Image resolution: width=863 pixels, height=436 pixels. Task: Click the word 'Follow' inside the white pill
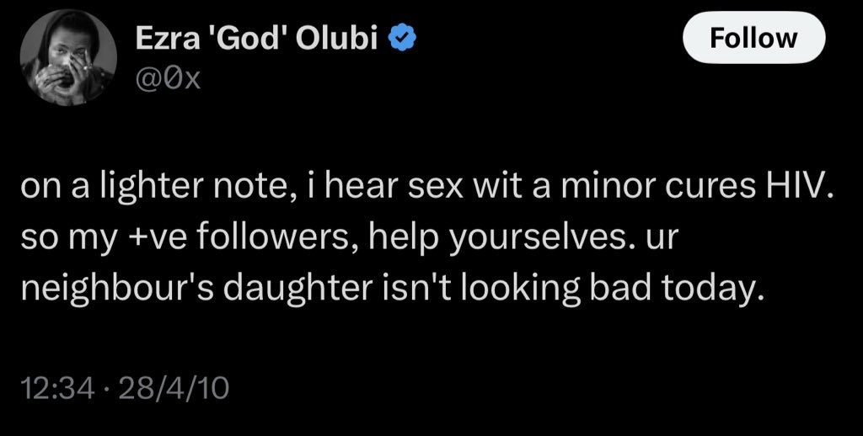click(x=753, y=38)
